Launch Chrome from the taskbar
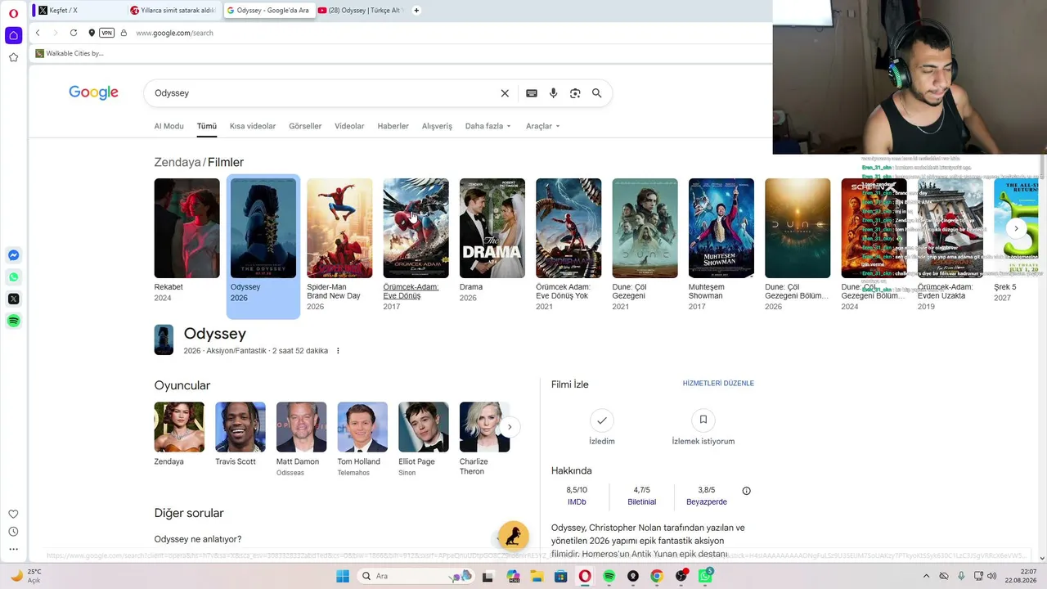 (657, 576)
